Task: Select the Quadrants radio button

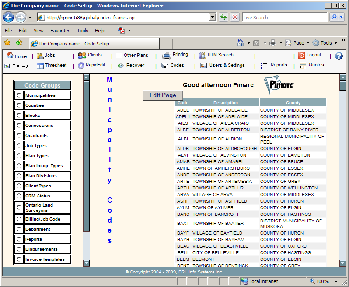Action: tap(19, 135)
